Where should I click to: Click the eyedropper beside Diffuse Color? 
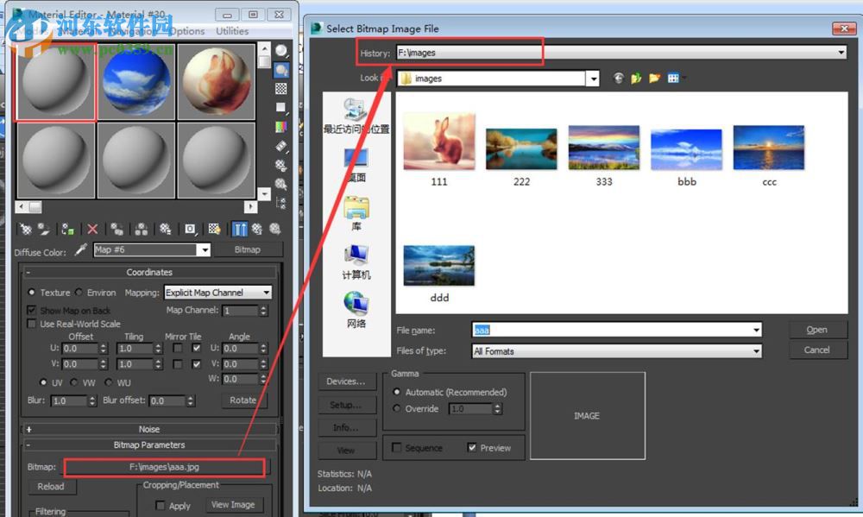click(83, 251)
